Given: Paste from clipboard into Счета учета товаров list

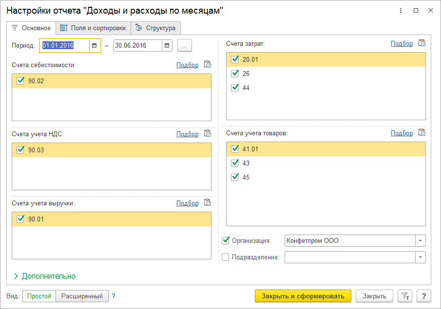Looking at the screenshot, I should 422,132.
